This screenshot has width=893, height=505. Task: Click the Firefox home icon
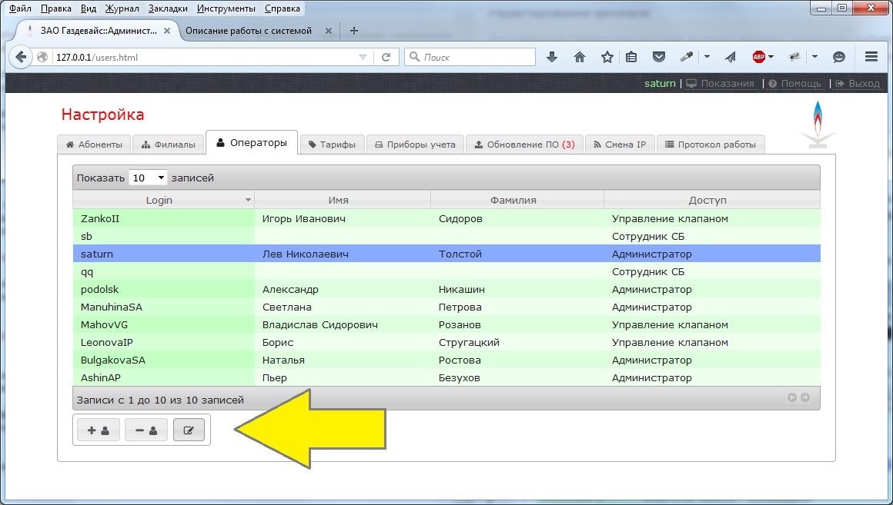coord(580,57)
